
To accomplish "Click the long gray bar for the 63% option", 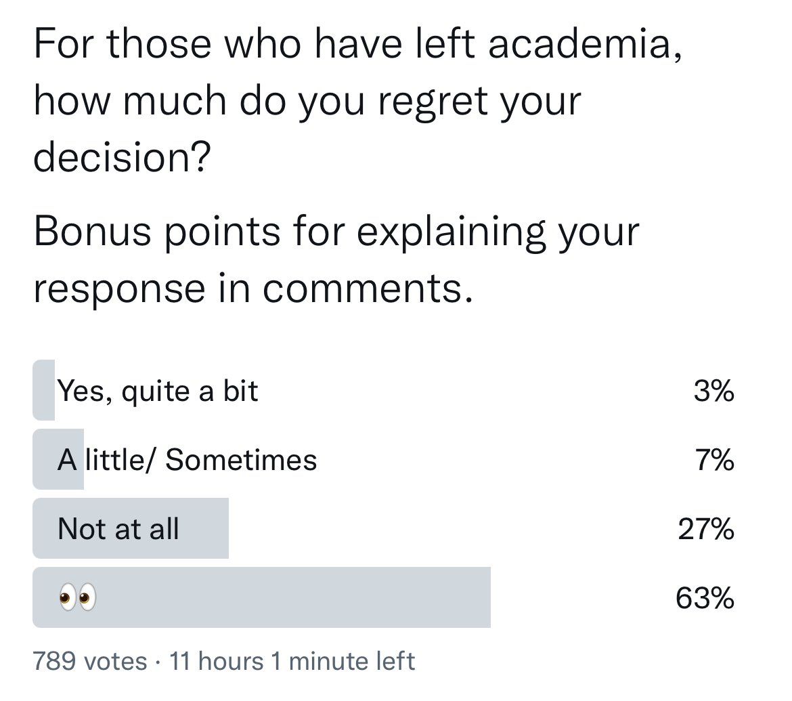I will [x=262, y=597].
